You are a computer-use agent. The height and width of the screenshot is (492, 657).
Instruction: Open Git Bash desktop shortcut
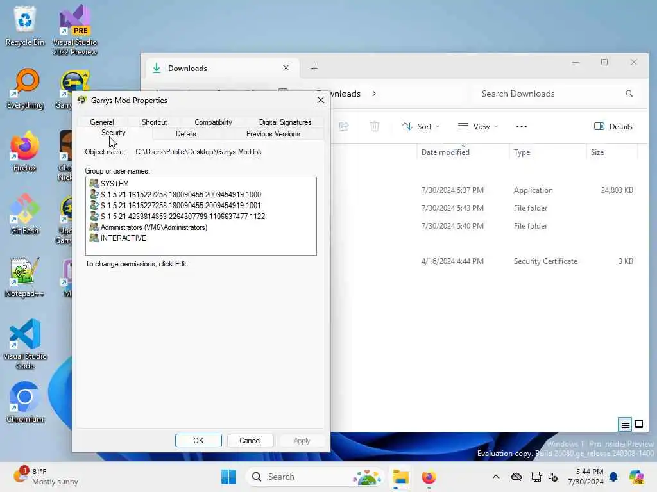point(25,214)
